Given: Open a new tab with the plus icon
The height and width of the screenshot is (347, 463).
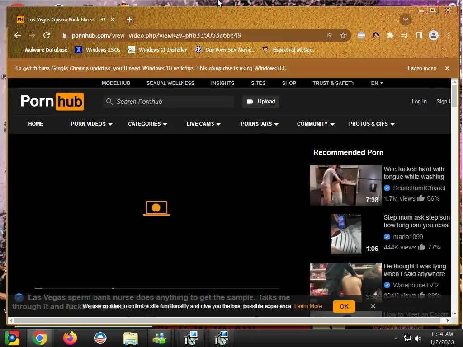Looking at the screenshot, I should 130,19.
